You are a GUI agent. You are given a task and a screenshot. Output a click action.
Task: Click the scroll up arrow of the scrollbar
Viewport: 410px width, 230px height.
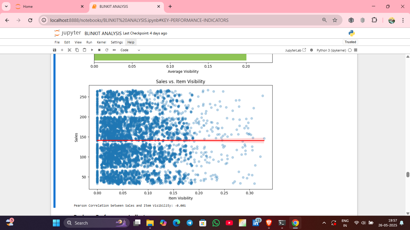[408, 56]
